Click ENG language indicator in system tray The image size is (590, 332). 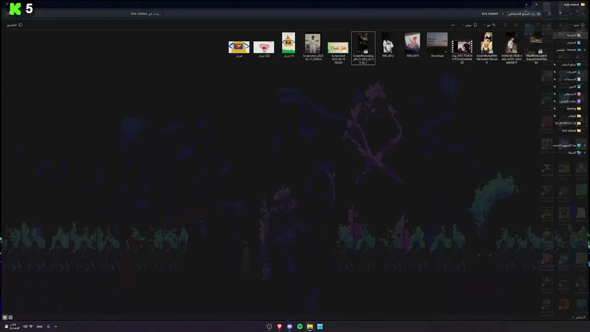click(40, 326)
